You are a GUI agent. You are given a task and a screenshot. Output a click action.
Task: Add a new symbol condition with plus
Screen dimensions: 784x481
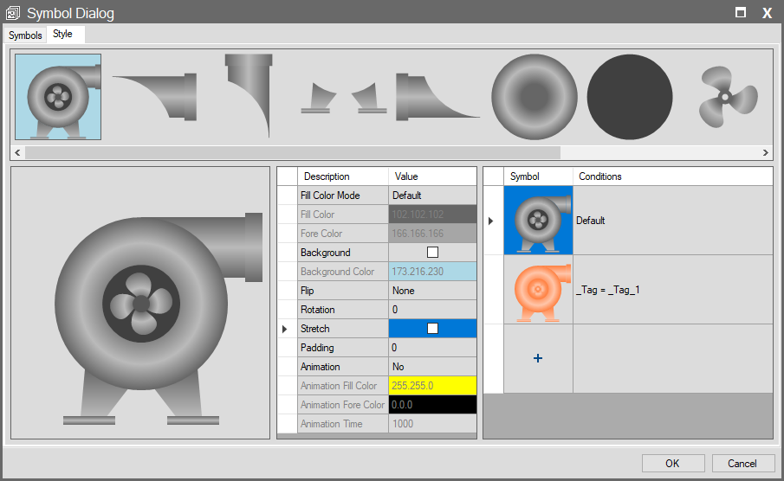(538, 358)
